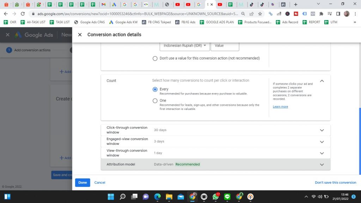Open the Indonesian Rupiah currency dropdown

(185, 45)
